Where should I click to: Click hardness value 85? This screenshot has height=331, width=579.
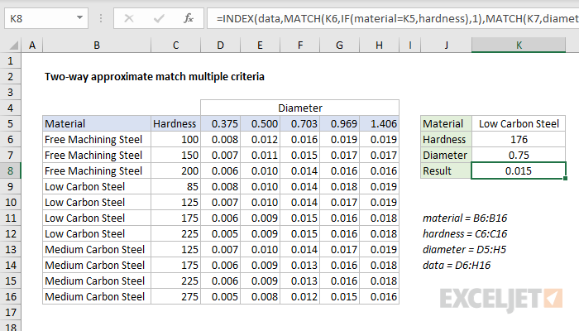click(x=175, y=186)
